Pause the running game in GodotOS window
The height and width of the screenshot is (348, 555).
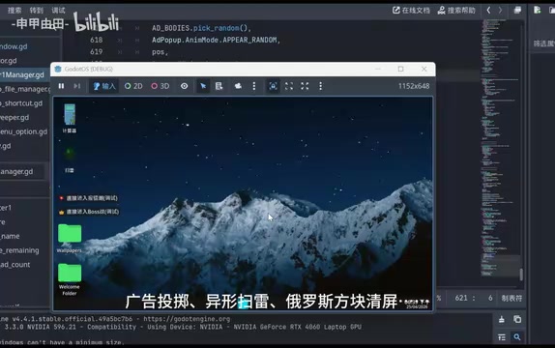(x=61, y=86)
